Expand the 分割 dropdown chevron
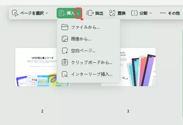The width and height of the screenshot is (183, 125). click(151, 13)
